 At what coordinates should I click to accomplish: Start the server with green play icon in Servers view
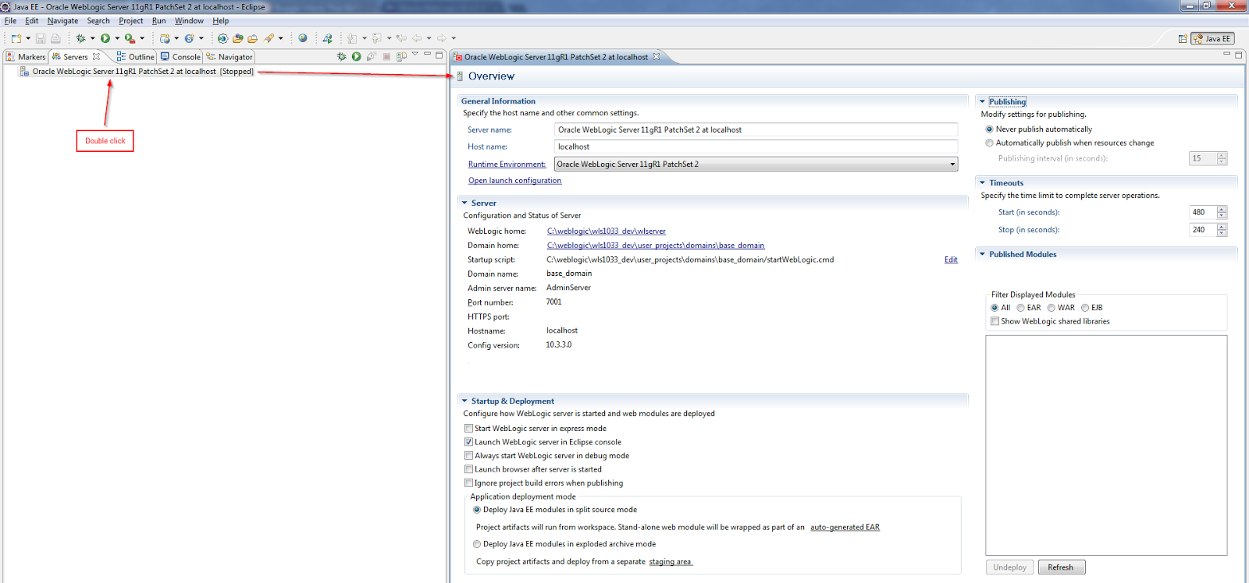pos(356,56)
